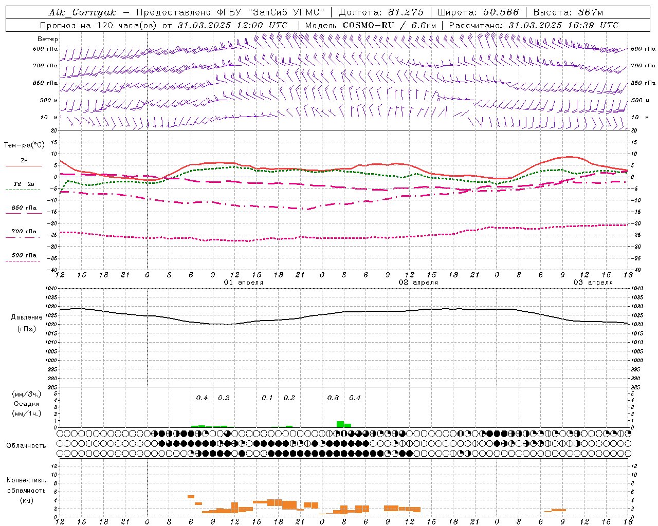Image resolution: width=658 pixels, height=526 pixels.
Task: Click the '(гПа)' unit under Давление
Action: [x=26, y=329]
